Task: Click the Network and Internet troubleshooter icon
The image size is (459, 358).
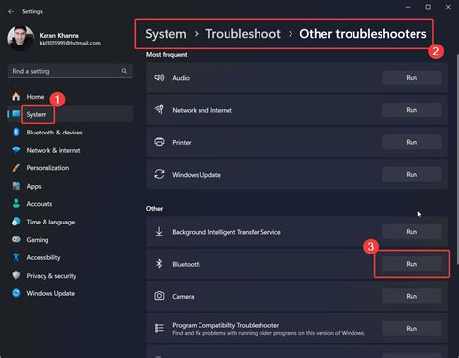Action: (x=159, y=110)
